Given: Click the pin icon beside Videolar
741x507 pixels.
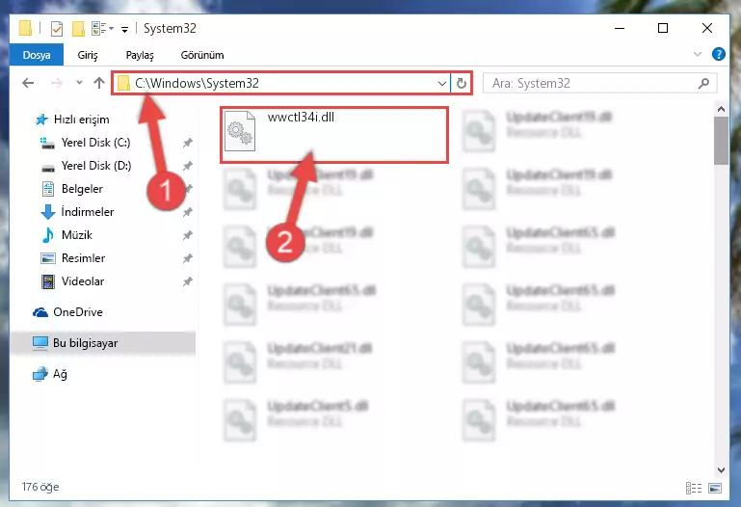Looking at the screenshot, I should 188,281.
